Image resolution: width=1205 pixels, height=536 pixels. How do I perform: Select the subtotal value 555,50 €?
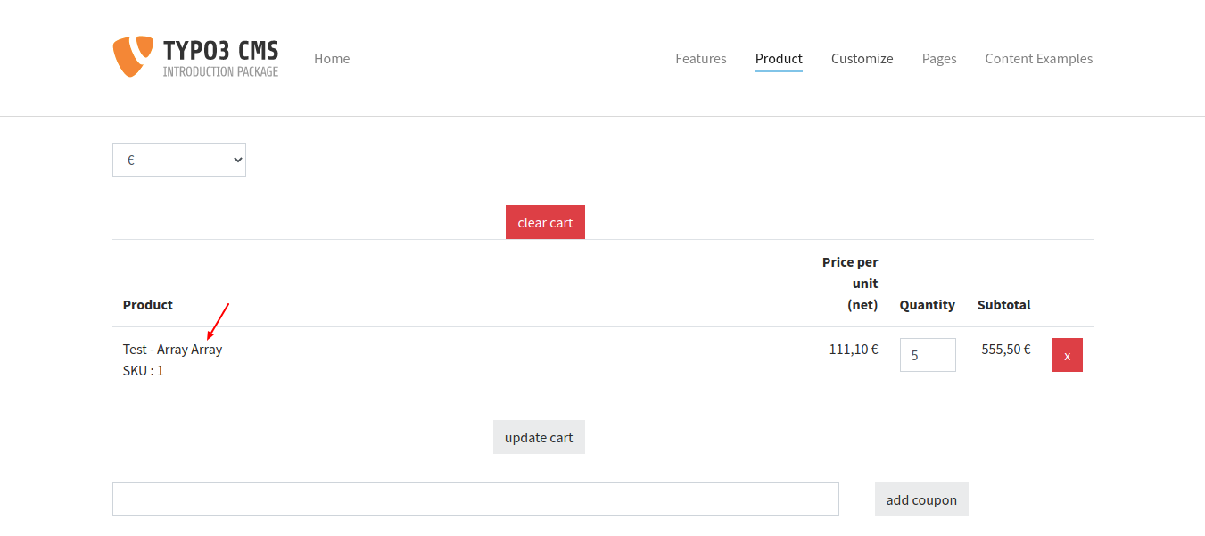point(1006,350)
